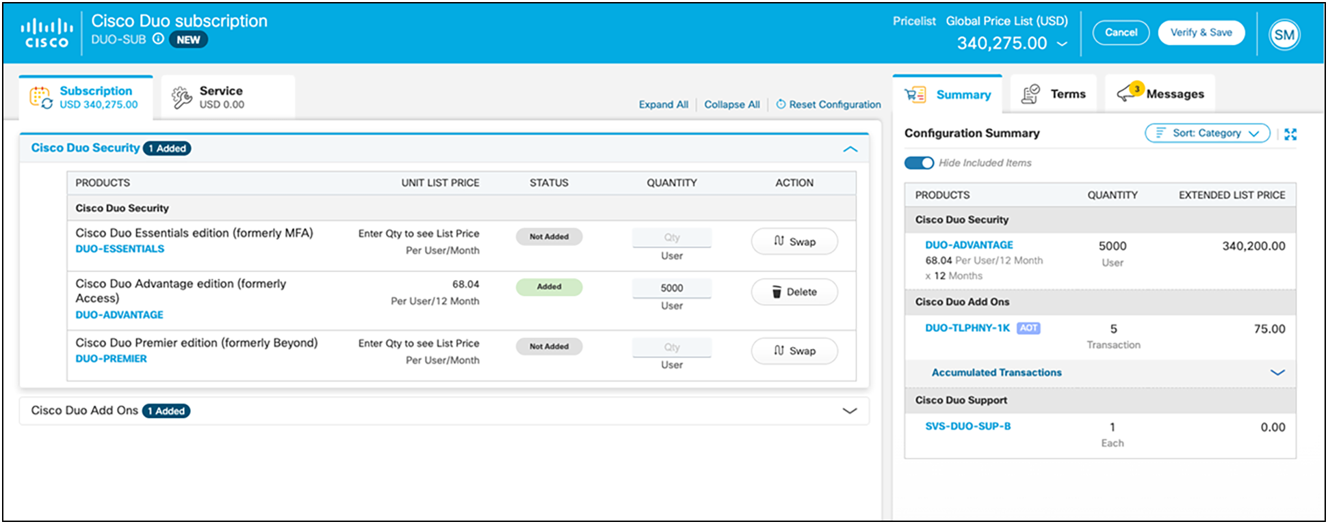Click the 68.04 unit list price
Image resolution: width=1328 pixels, height=524 pixels.
[x=465, y=284]
